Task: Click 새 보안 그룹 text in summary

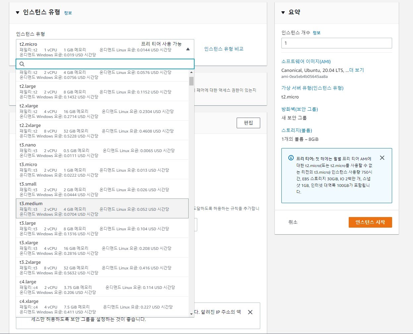Action: (x=294, y=118)
